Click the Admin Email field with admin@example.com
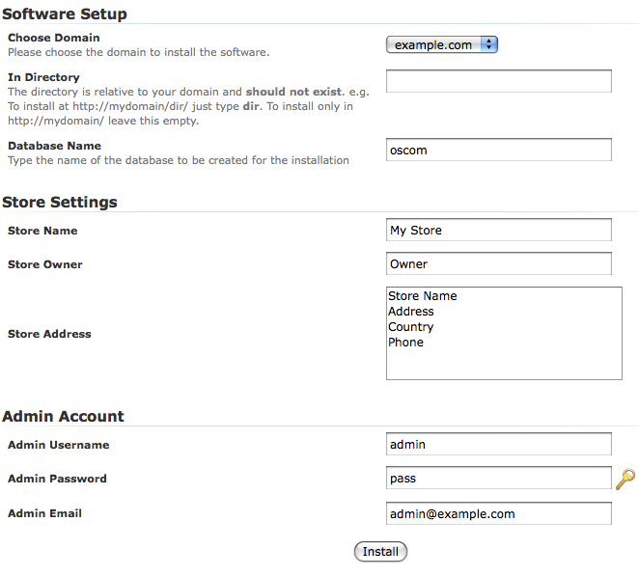 [x=499, y=513]
